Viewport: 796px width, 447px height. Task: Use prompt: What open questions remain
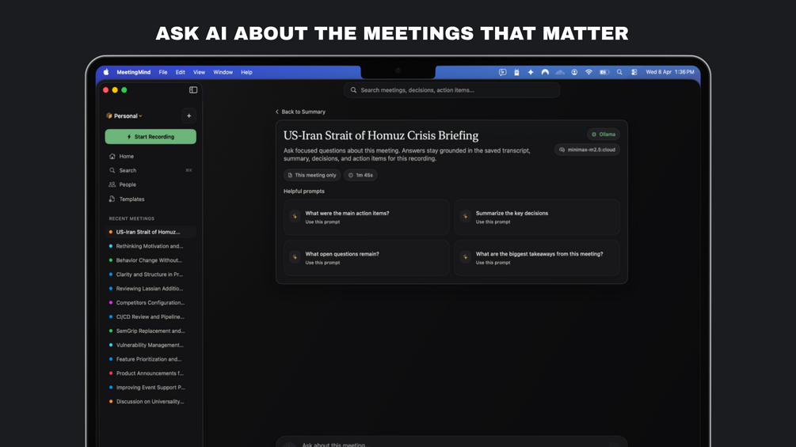367,258
